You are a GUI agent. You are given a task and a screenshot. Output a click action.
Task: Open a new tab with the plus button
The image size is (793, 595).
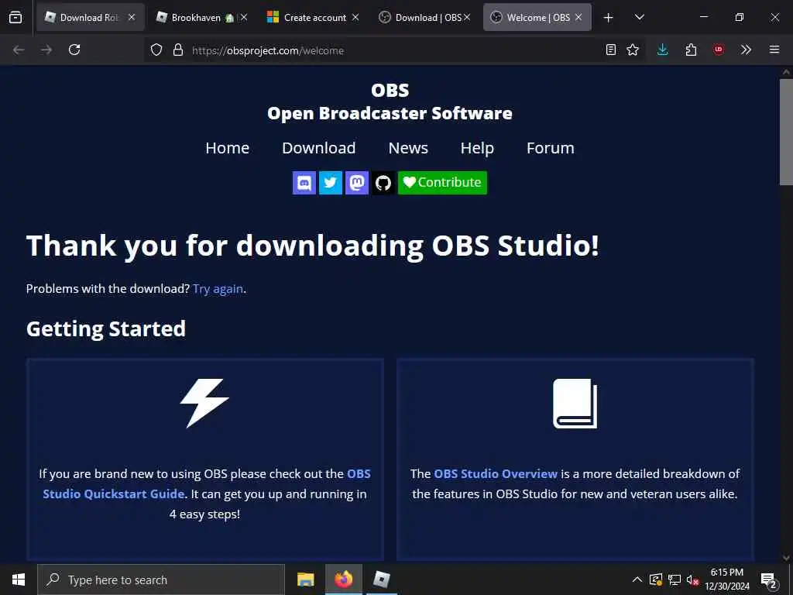[x=609, y=17]
